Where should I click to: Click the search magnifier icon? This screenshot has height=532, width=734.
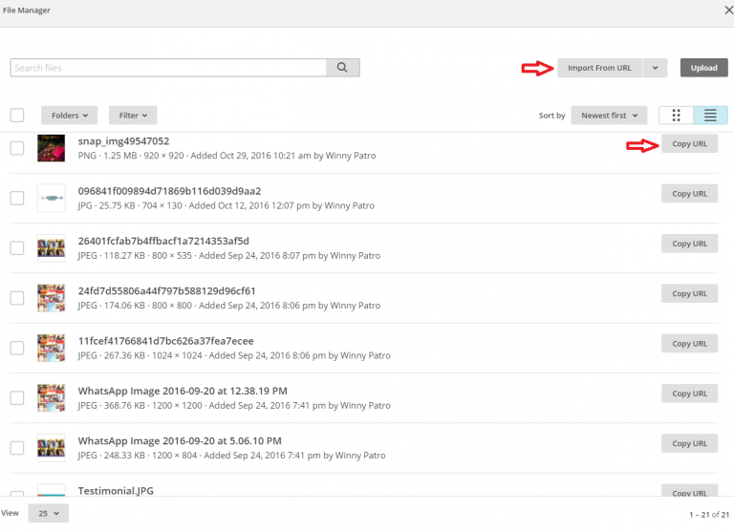pyautogui.click(x=343, y=68)
